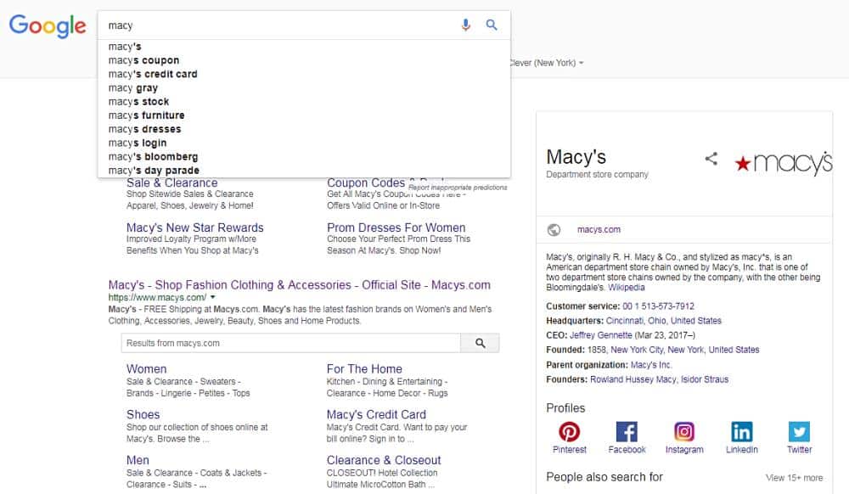Open the Wikipedia link in the description

coord(627,287)
